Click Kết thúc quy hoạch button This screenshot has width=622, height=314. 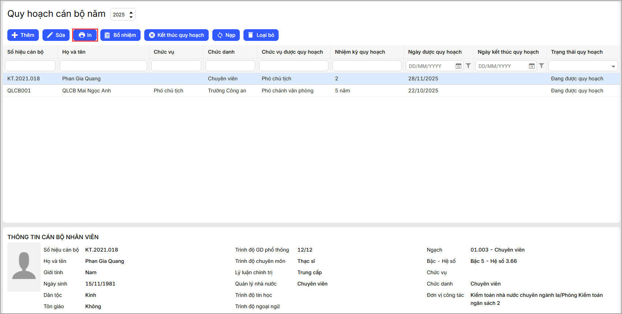[x=176, y=35]
